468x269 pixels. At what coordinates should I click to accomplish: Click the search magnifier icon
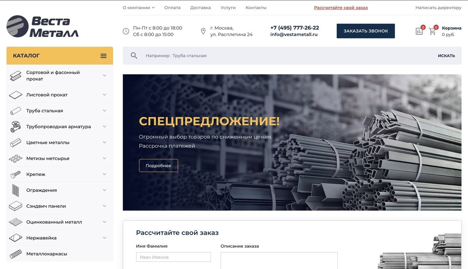pyautogui.click(x=134, y=55)
